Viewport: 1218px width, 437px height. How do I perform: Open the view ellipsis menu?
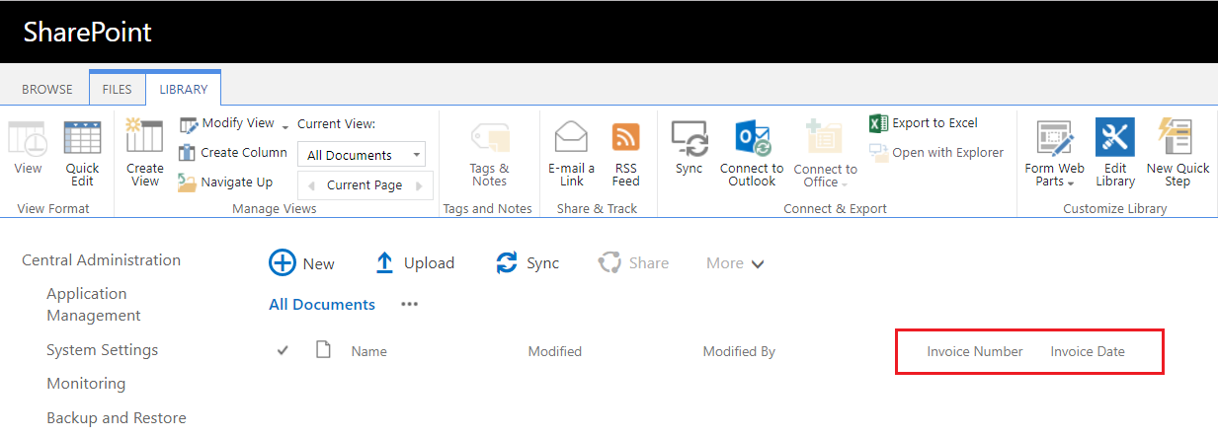coord(409,305)
